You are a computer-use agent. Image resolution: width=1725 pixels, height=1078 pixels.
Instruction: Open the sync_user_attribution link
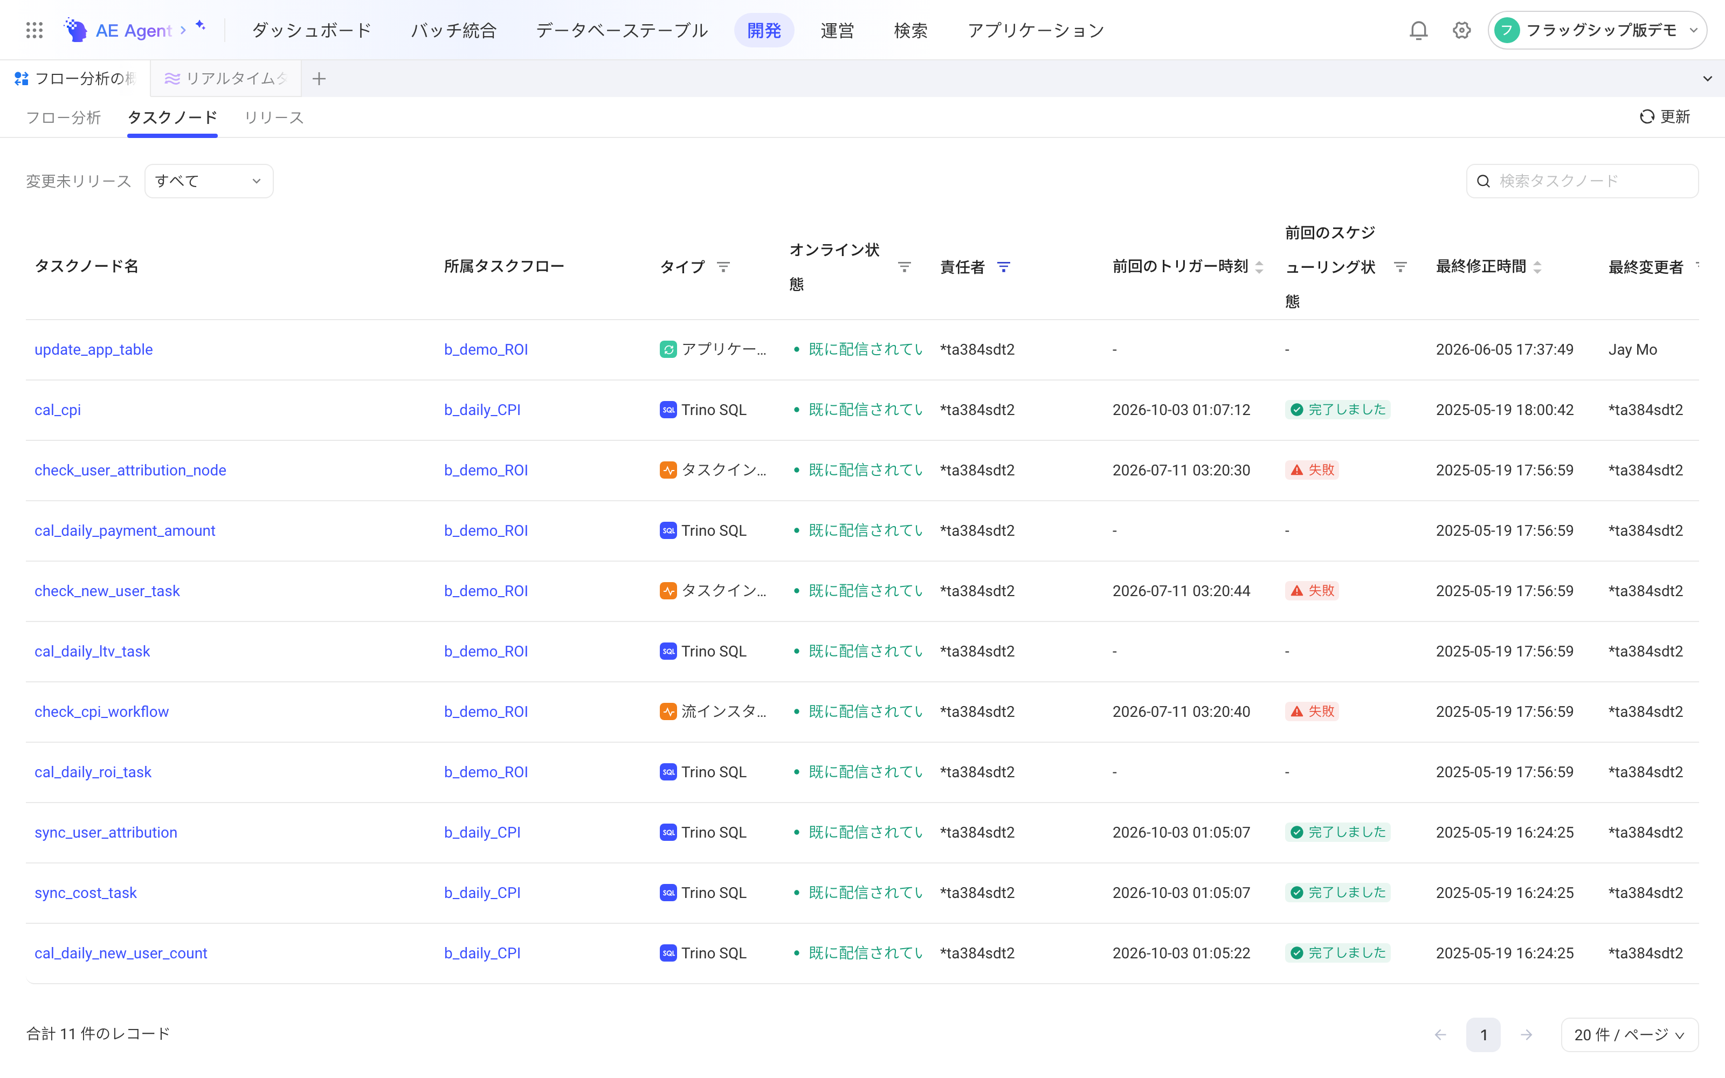click(106, 833)
